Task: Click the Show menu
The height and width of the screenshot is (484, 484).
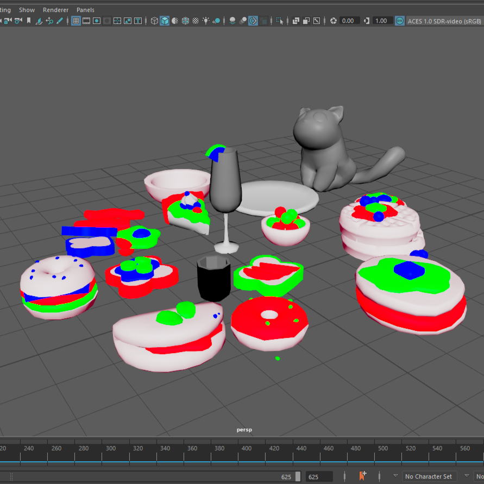Action: point(27,10)
